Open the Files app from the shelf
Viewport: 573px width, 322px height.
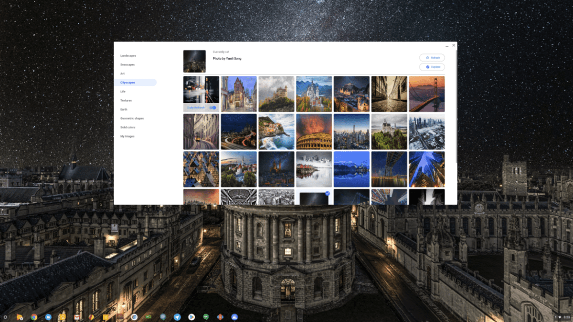coord(48,317)
